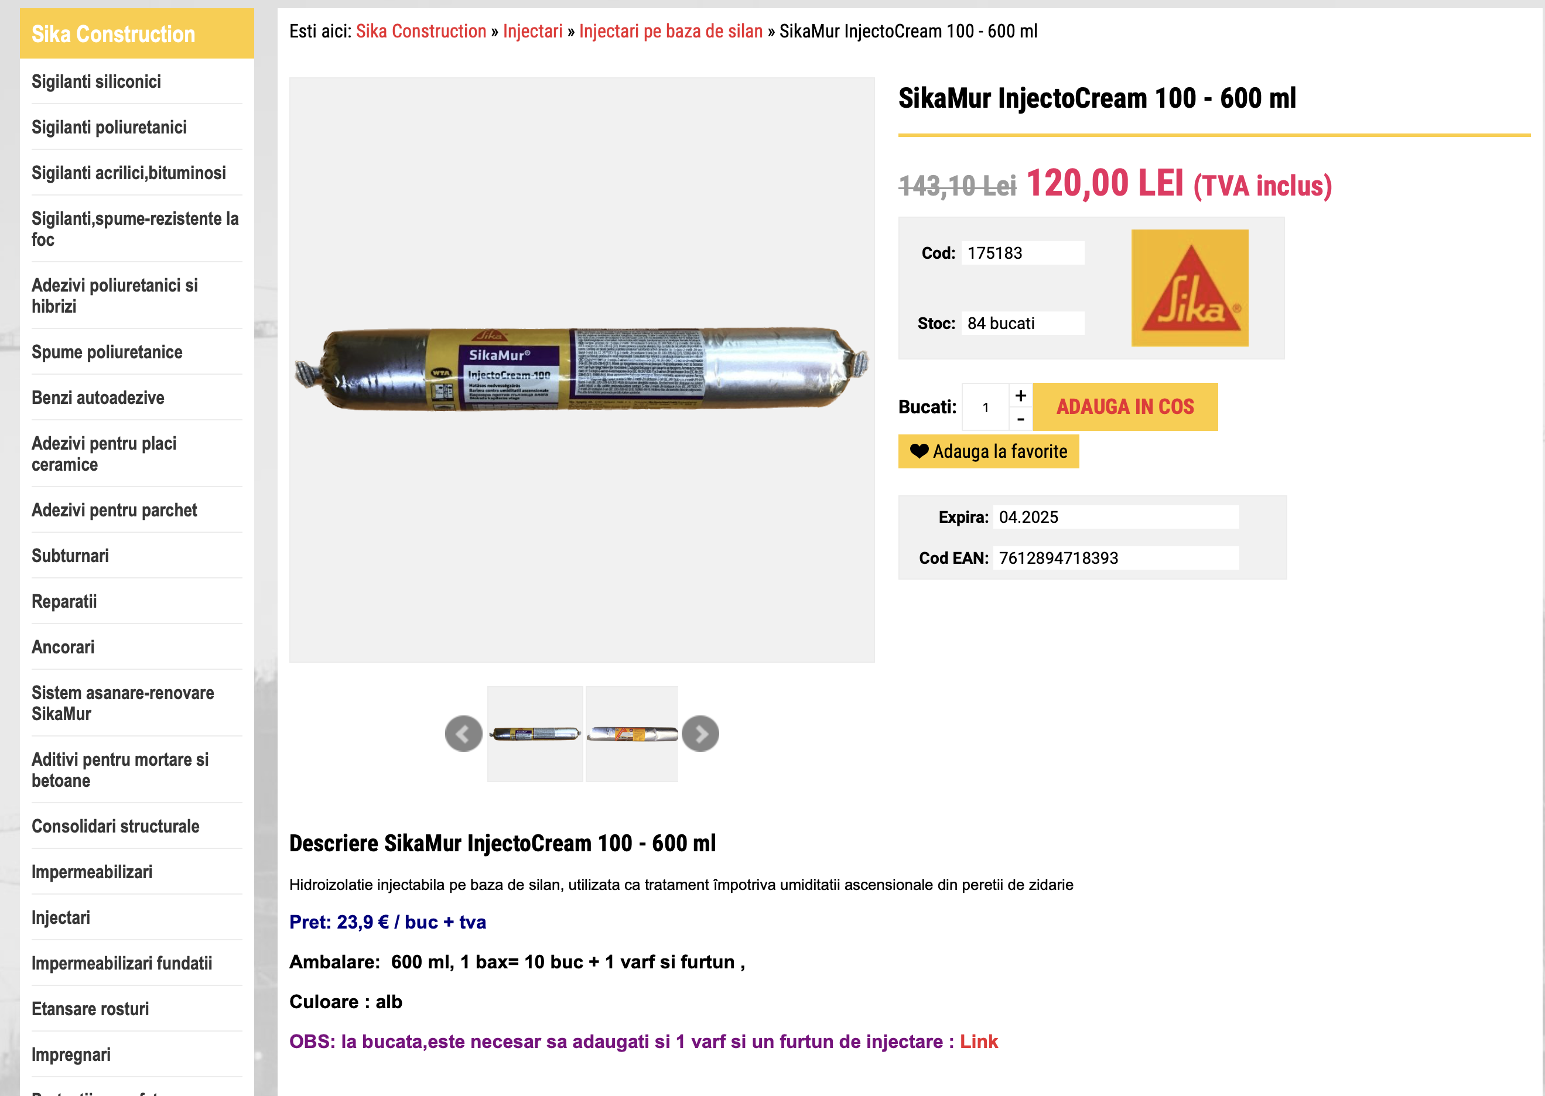
Task: Click the next image arrow in gallery
Action: [x=700, y=734]
